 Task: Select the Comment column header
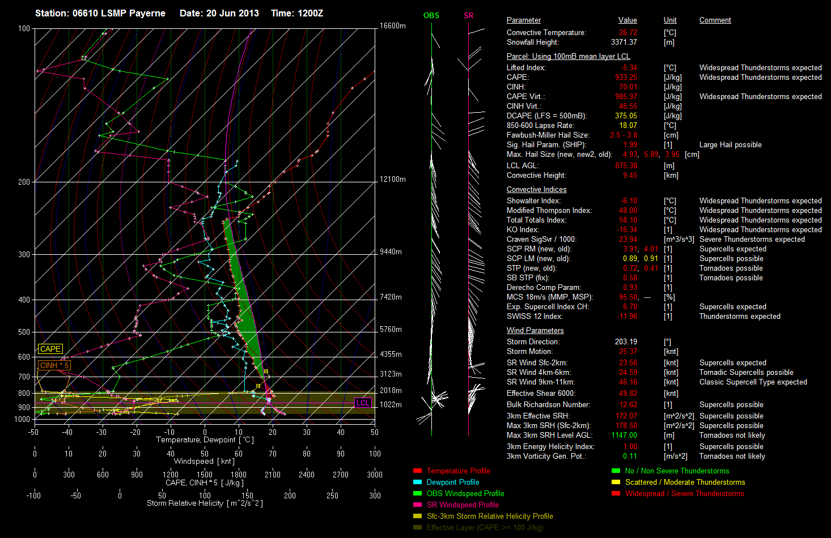pos(715,20)
